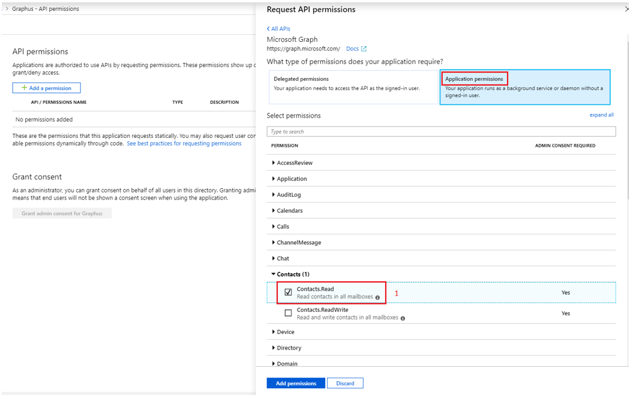
Task: Check the Contacts.ReadWrite permission checkbox
Action: coord(288,313)
